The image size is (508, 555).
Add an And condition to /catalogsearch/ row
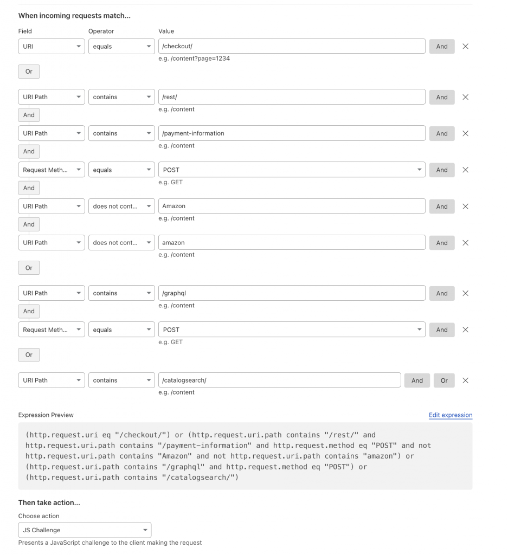tap(417, 380)
